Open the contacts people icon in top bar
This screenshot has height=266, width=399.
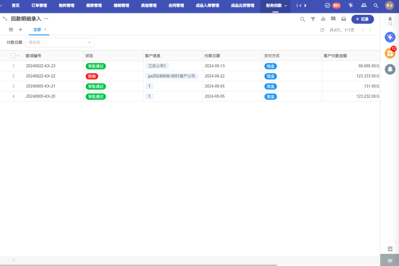(x=364, y=5)
